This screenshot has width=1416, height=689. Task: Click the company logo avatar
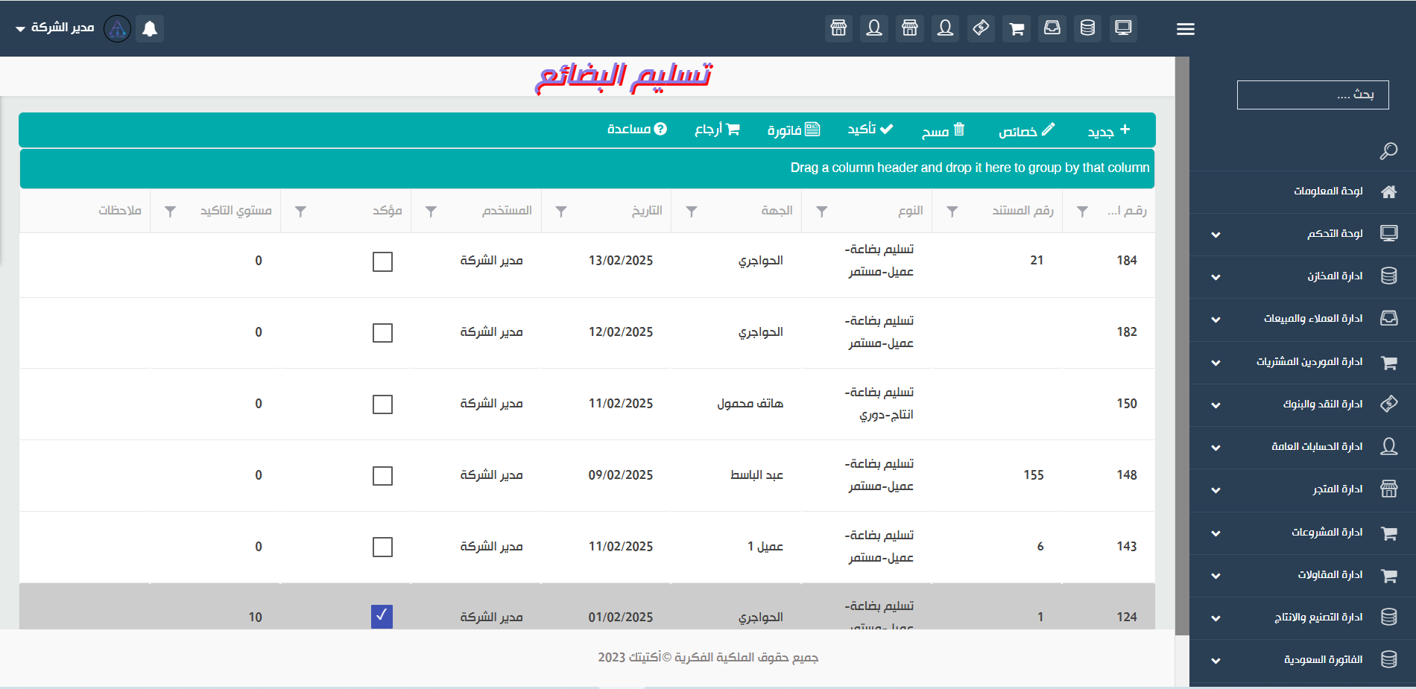click(117, 28)
